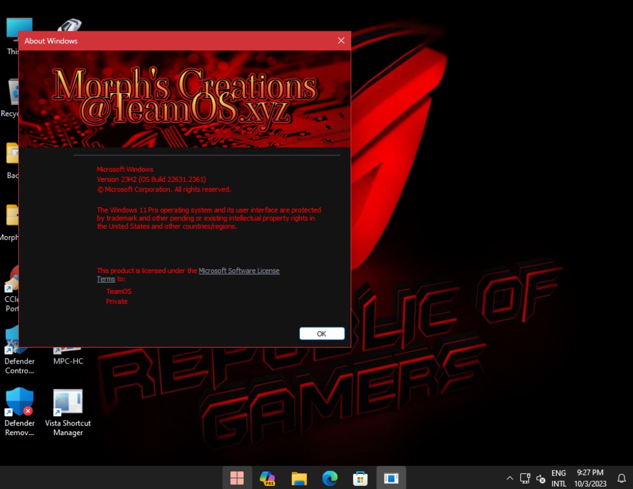Open the clock showing 9:27 PM
Image resolution: width=633 pixels, height=489 pixels.
(x=590, y=478)
